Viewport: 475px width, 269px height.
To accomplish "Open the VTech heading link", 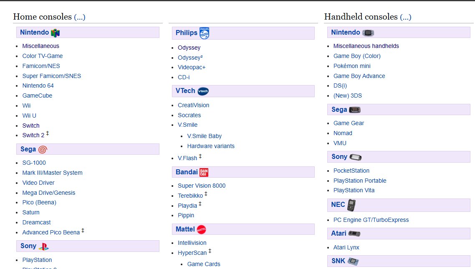I will 185,91.
